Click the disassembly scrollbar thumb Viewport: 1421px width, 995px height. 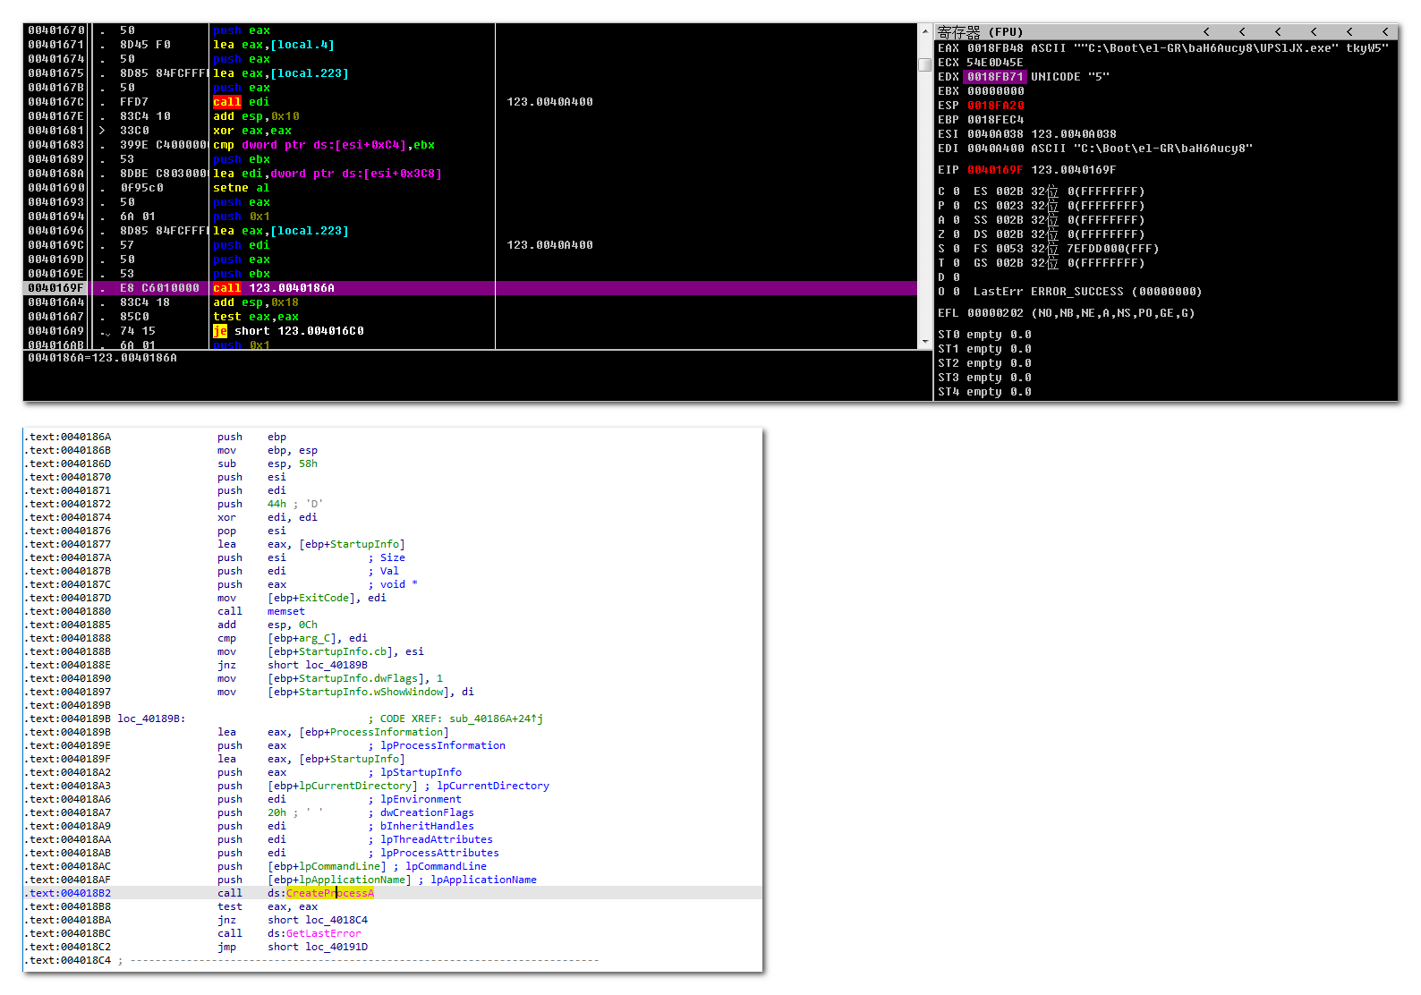(x=925, y=64)
